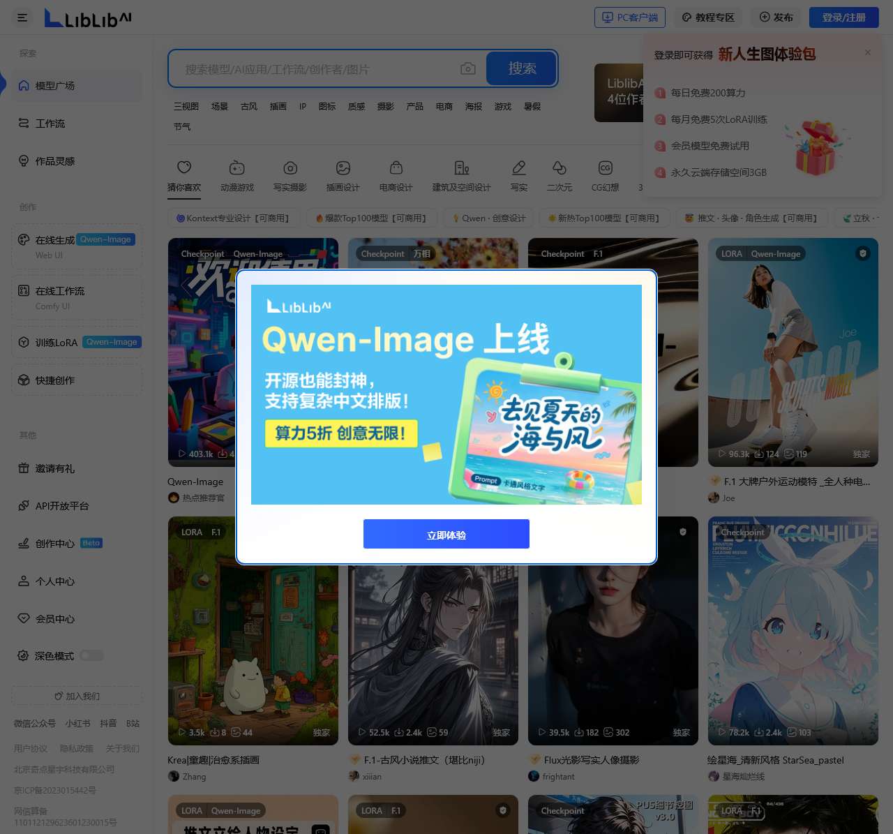The image size is (893, 834).
Task: Toggle the 摄影 filter tag
Action: pos(385,106)
